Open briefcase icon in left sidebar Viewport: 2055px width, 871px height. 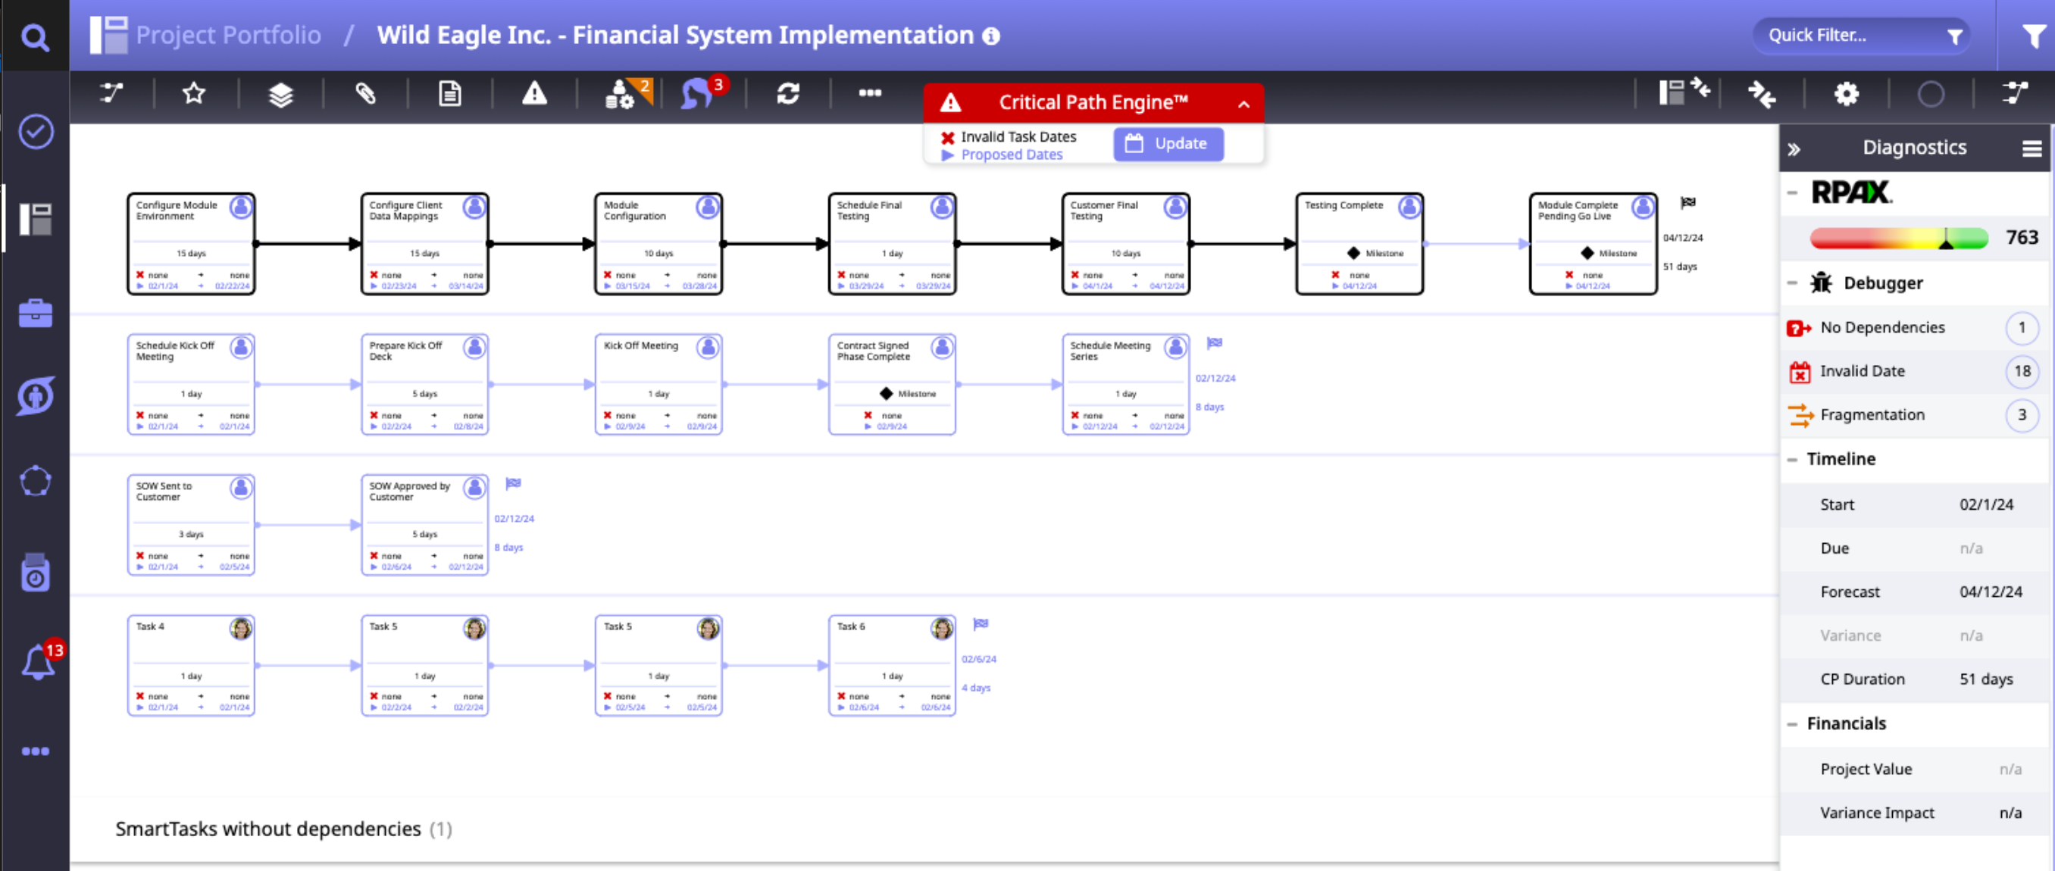[35, 313]
